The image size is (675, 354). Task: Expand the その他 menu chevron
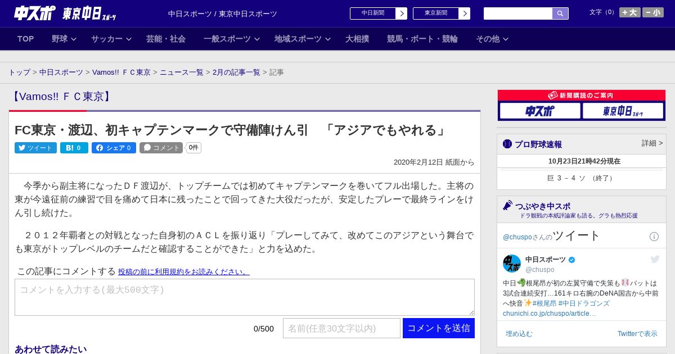pyautogui.click(x=506, y=39)
